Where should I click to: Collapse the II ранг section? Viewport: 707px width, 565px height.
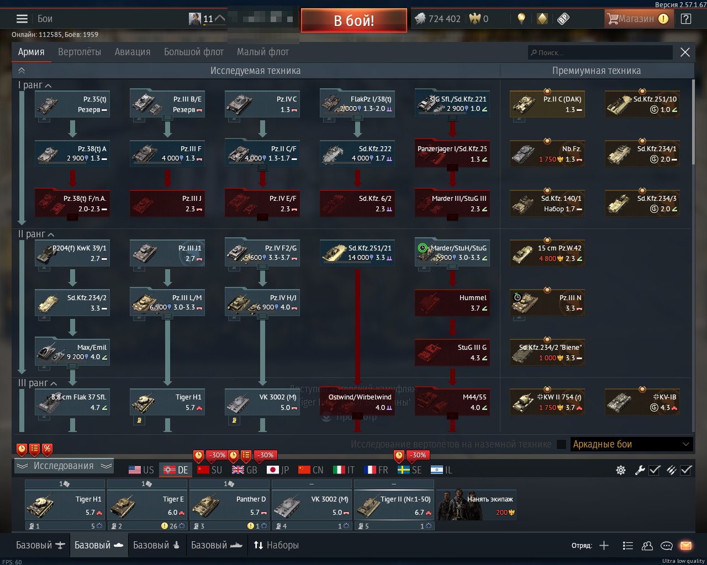[36, 234]
